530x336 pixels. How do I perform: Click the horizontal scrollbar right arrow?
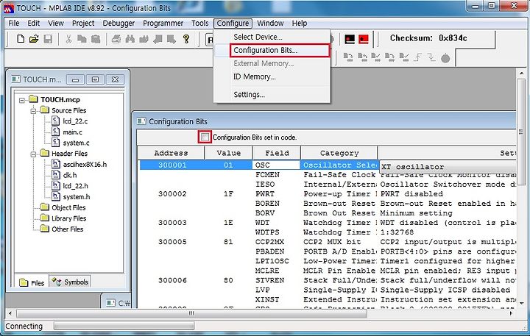tap(511, 313)
